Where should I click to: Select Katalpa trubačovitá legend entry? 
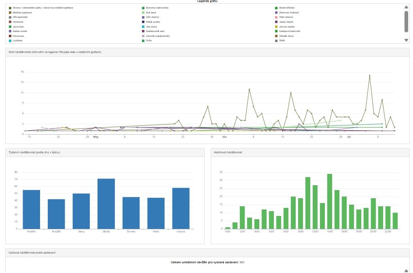point(287,31)
